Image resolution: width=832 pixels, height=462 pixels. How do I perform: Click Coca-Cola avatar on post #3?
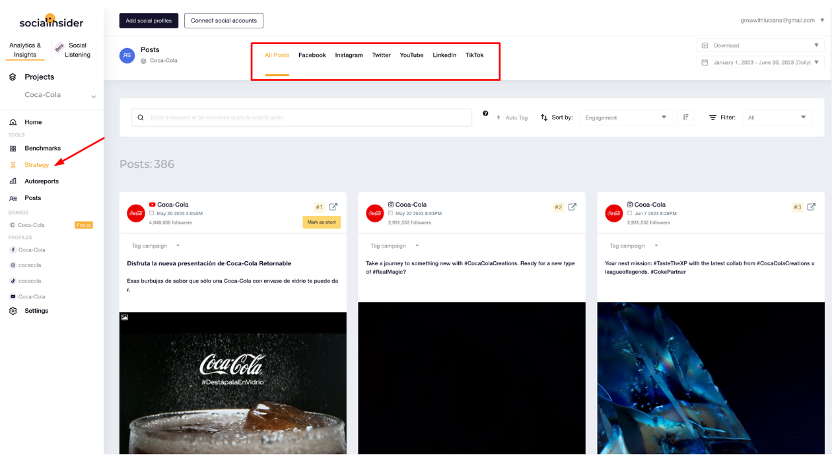click(x=614, y=213)
